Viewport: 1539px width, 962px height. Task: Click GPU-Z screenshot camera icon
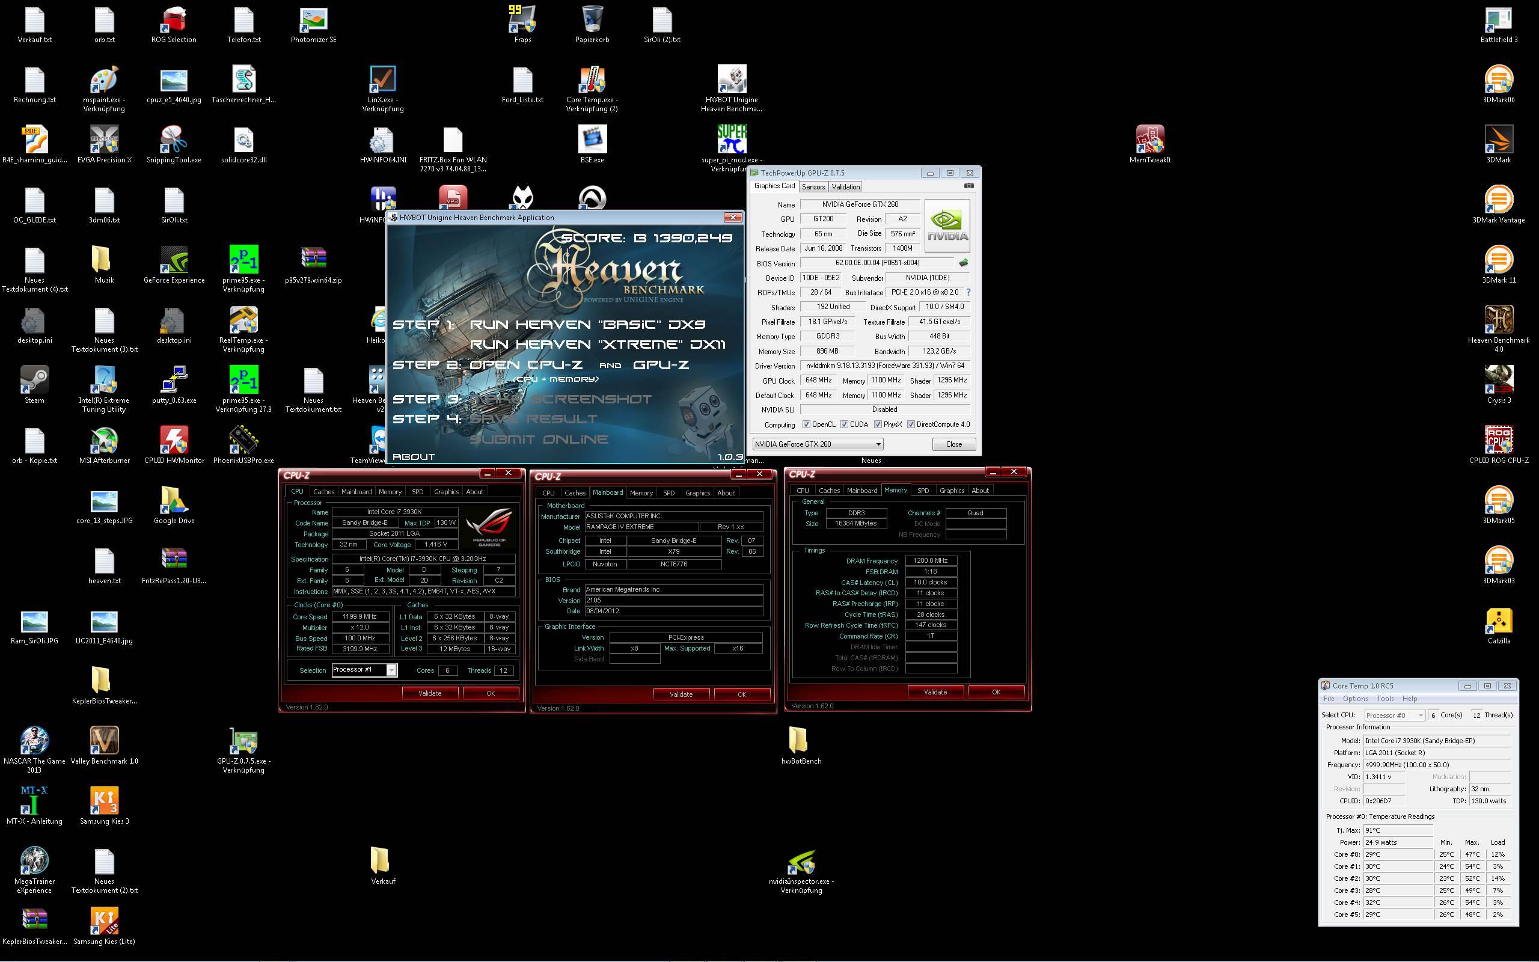[968, 186]
